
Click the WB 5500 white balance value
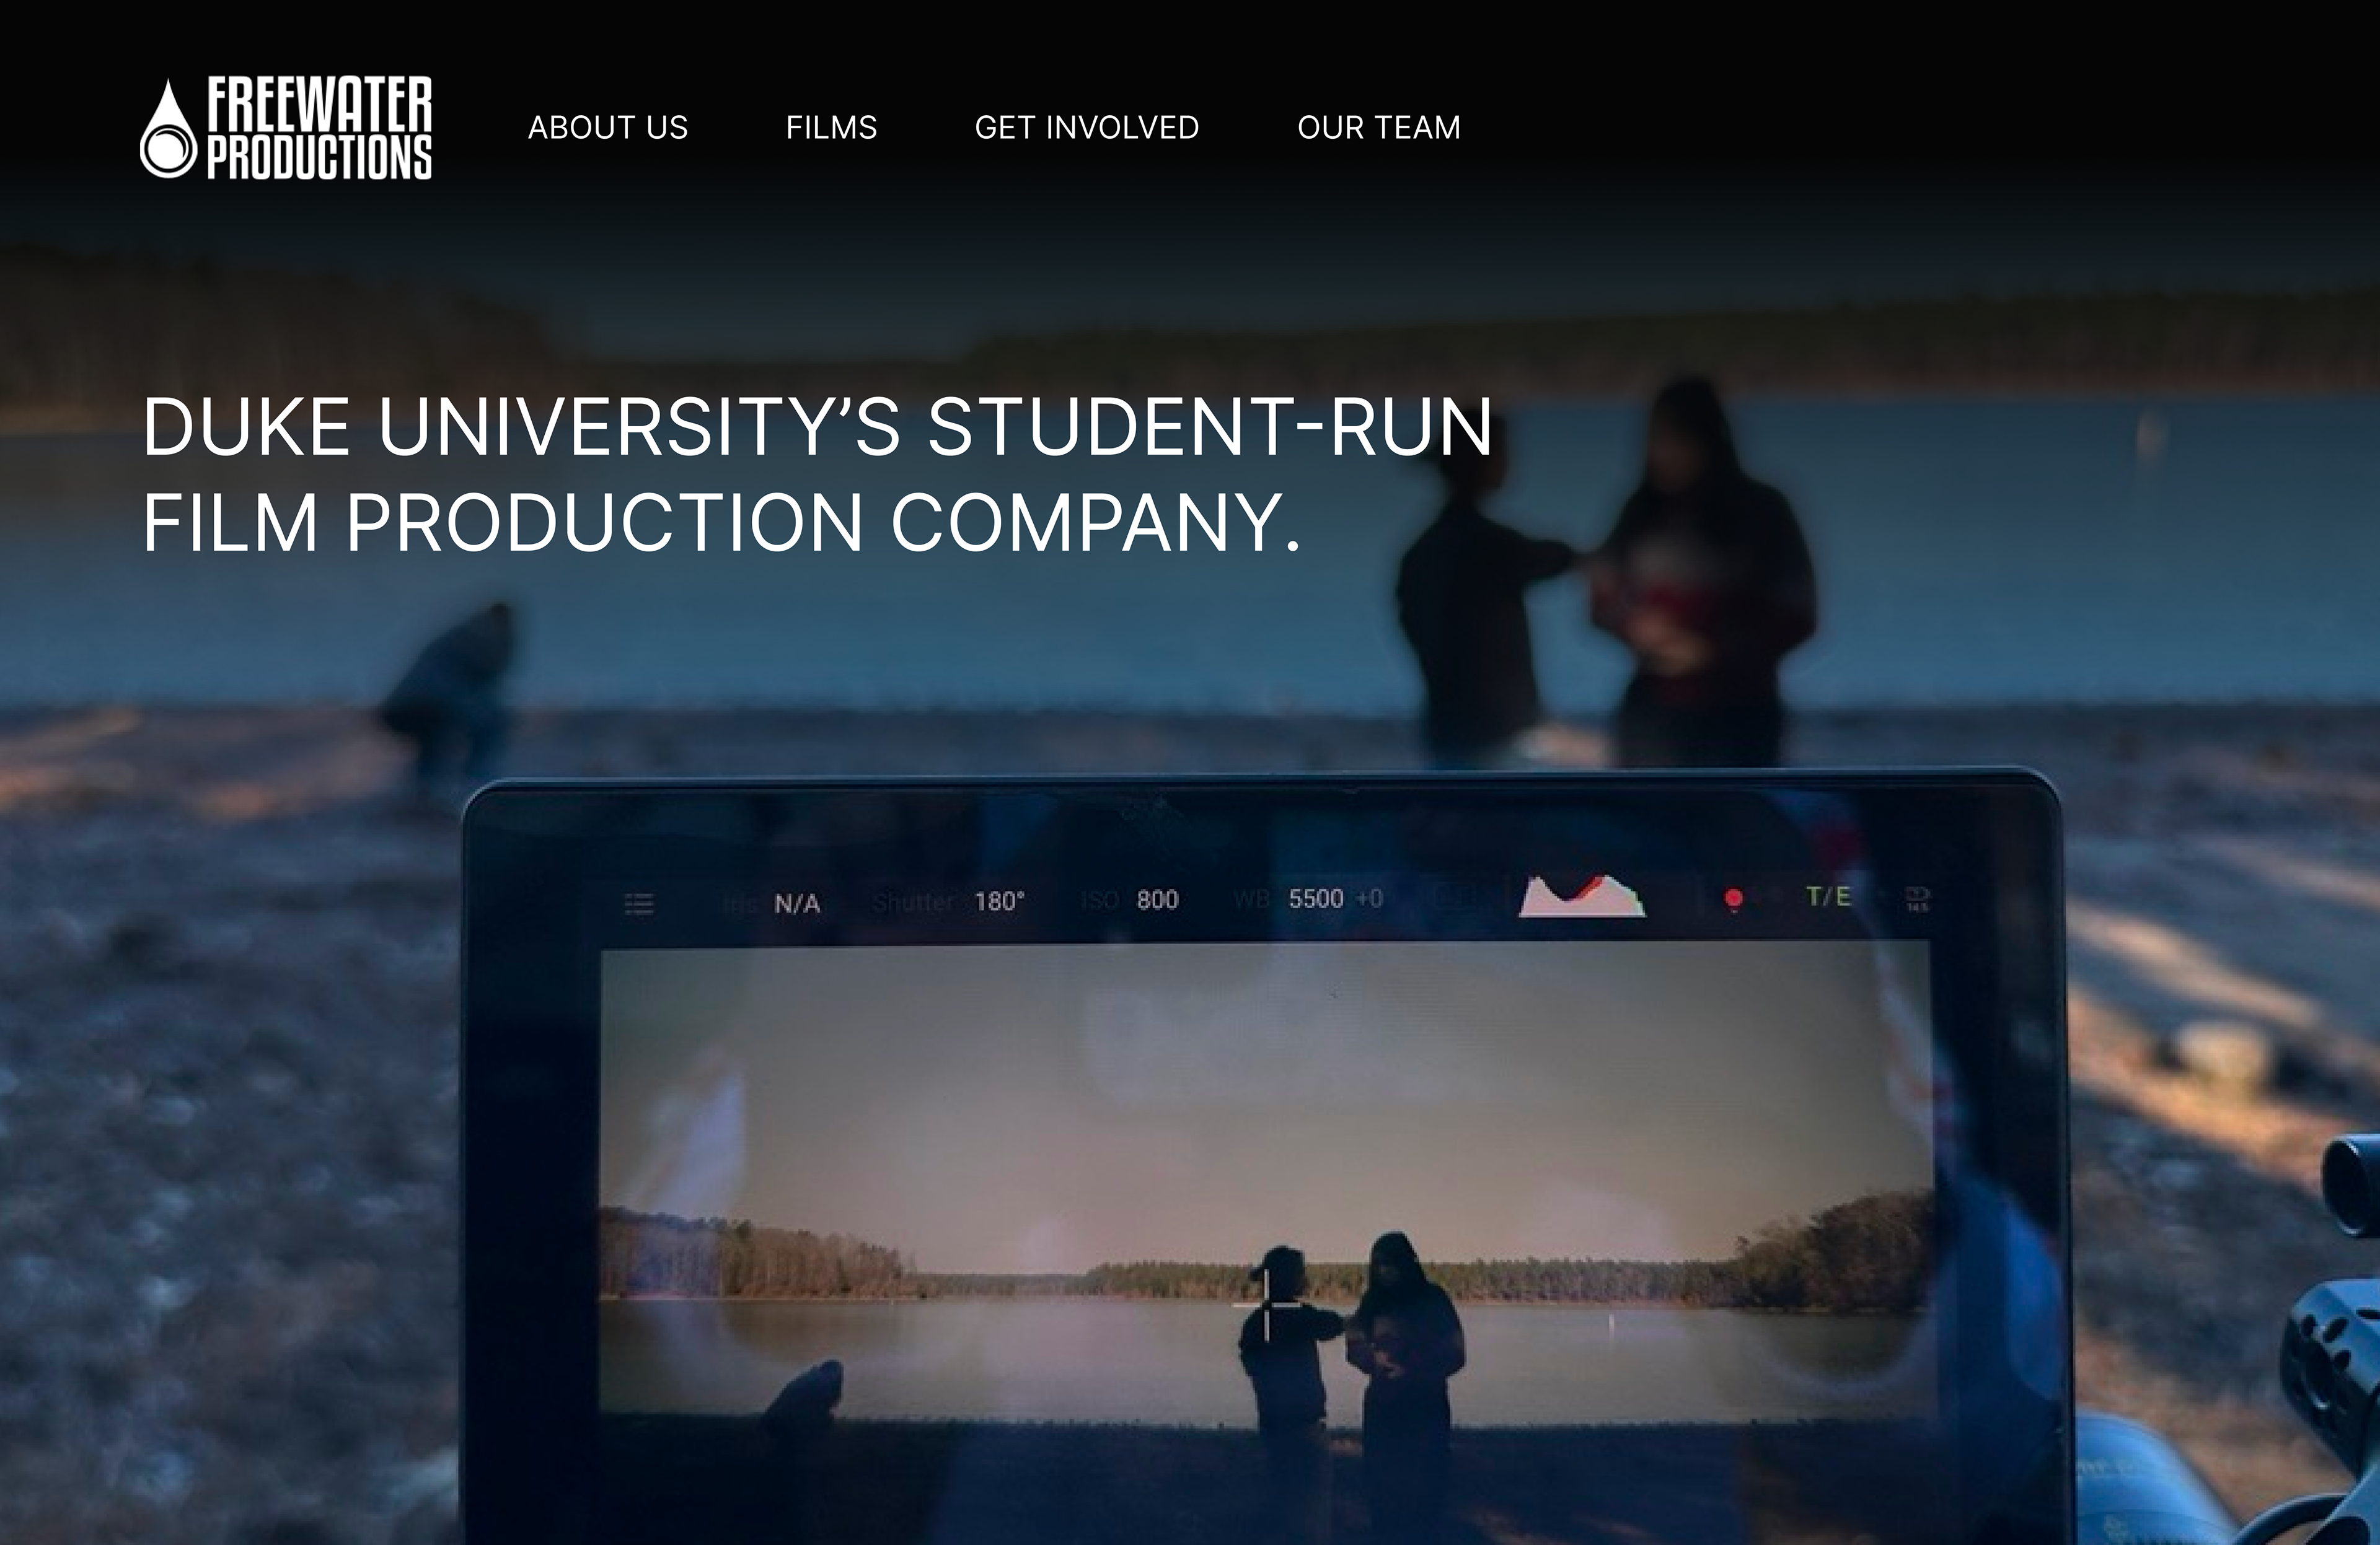[x=1315, y=899]
